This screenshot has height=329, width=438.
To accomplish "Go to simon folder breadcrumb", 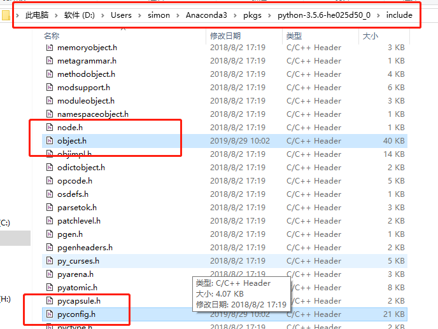I will point(159,15).
